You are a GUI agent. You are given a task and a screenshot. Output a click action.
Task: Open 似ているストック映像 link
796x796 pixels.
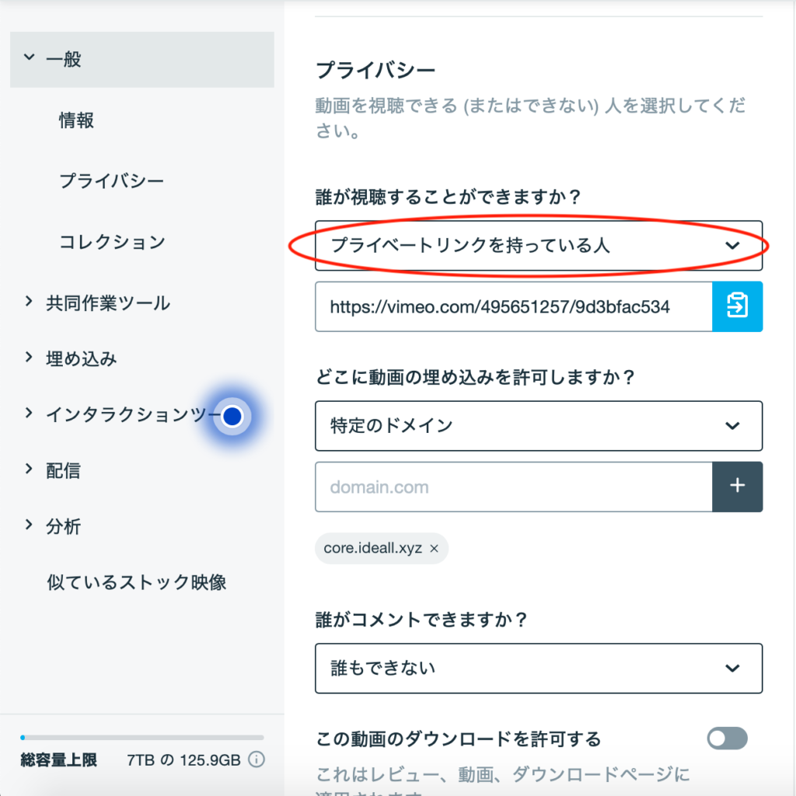pos(137,582)
